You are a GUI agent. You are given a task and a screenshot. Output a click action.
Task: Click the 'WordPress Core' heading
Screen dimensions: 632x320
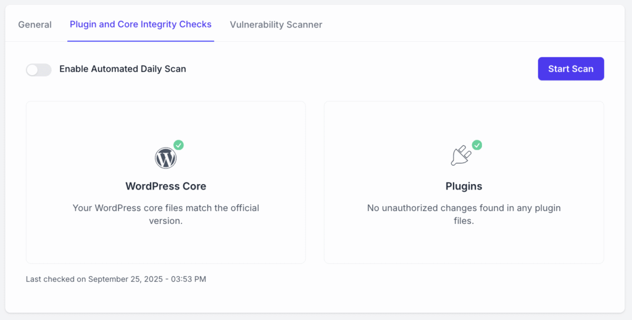tap(165, 186)
